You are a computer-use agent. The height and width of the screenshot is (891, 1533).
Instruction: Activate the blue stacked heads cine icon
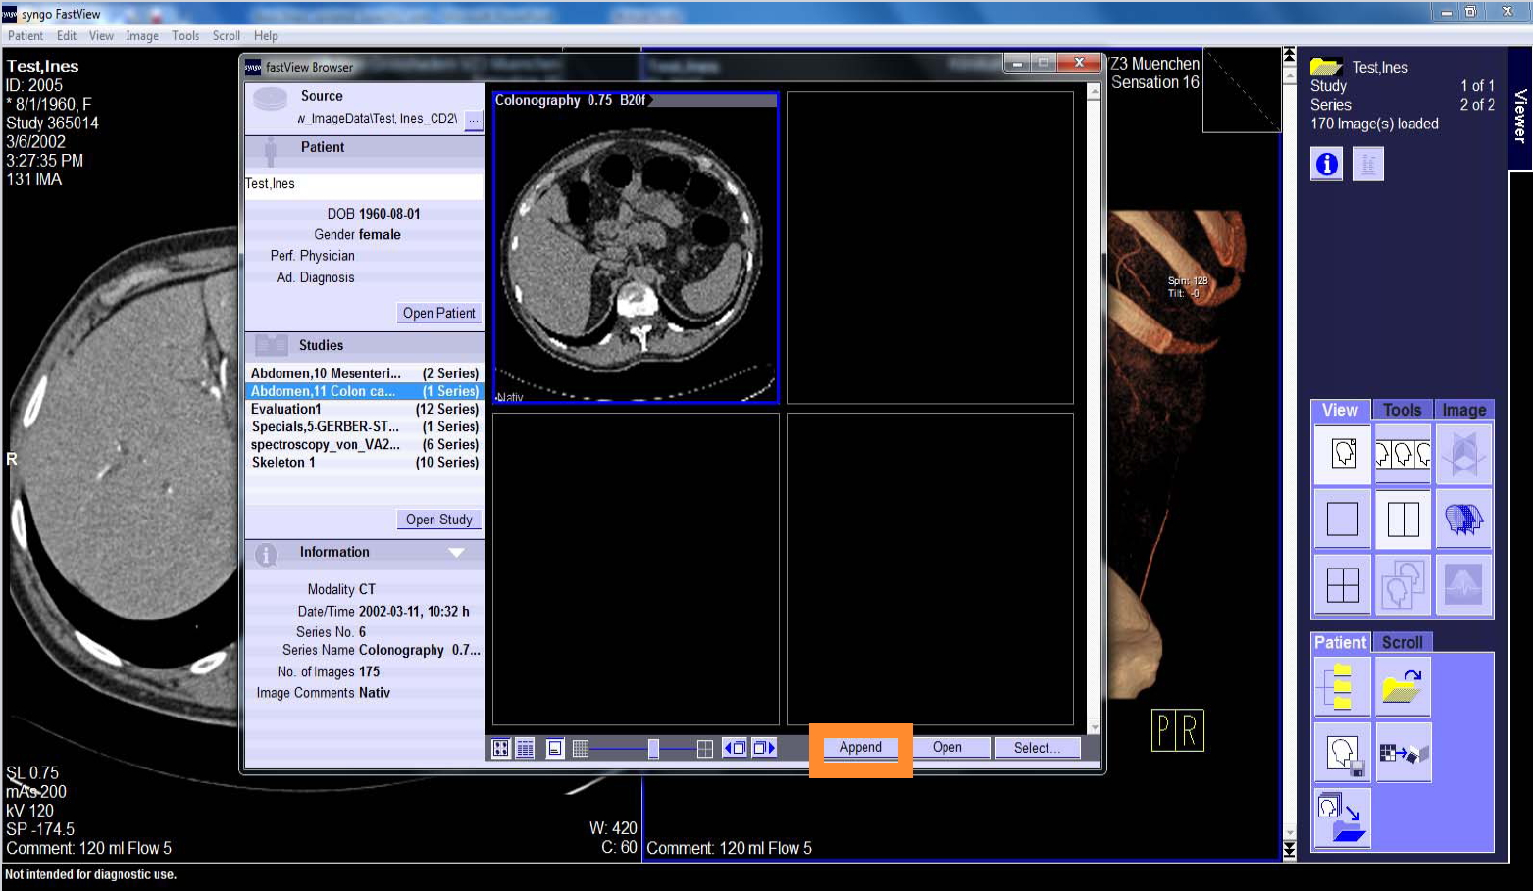[1463, 519]
